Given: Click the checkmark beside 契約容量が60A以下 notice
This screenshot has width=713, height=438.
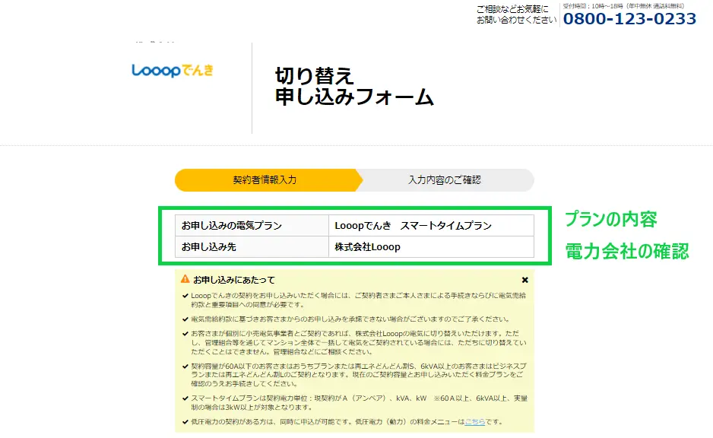Looking at the screenshot, I should pyautogui.click(x=185, y=366).
